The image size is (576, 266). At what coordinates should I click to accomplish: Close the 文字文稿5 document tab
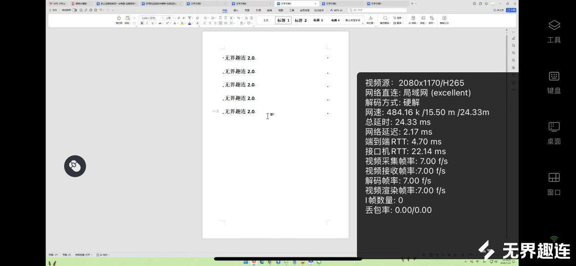316,3
